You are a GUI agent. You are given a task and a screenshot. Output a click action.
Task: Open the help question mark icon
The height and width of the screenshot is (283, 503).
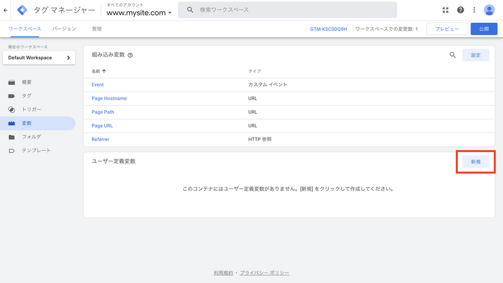click(460, 10)
